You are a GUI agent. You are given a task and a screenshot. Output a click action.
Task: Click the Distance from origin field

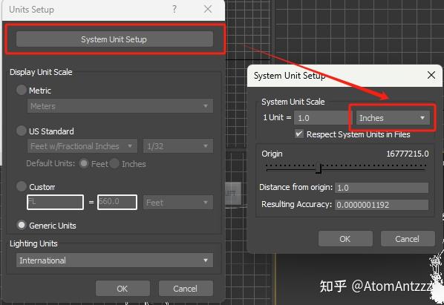(382, 188)
